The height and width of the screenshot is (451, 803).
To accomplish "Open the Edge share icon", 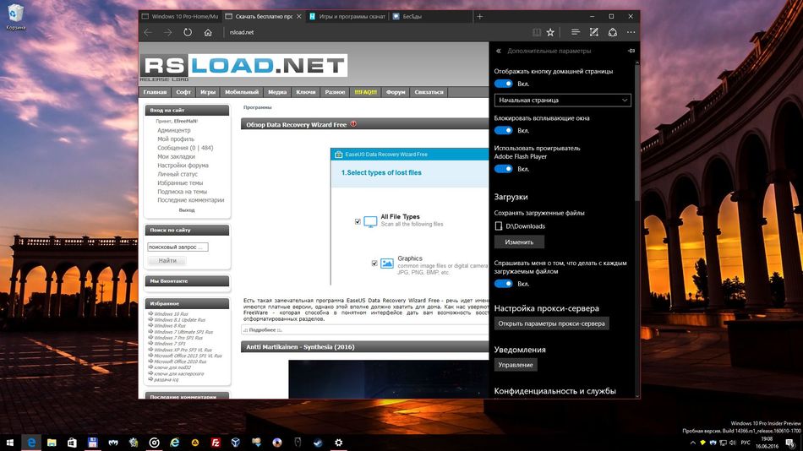I will click(613, 32).
